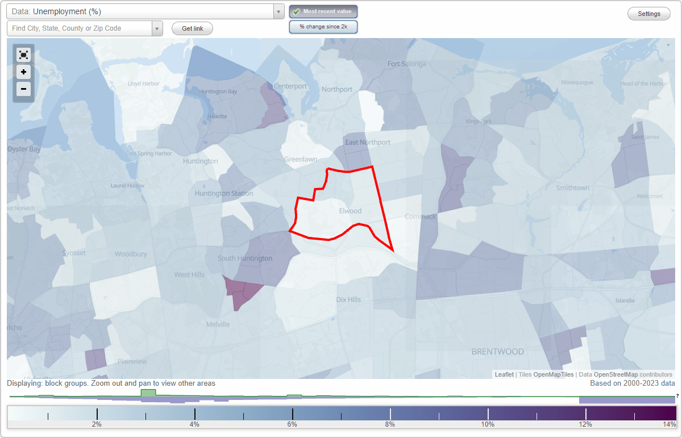Switch to the % change since 2k view
Image resolution: width=682 pixels, height=438 pixels.
pyautogui.click(x=323, y=26)
